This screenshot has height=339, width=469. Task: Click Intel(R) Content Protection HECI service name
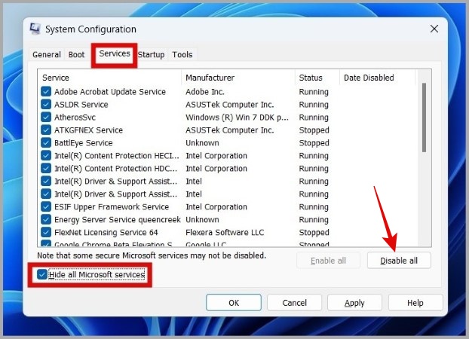(117, 156)
